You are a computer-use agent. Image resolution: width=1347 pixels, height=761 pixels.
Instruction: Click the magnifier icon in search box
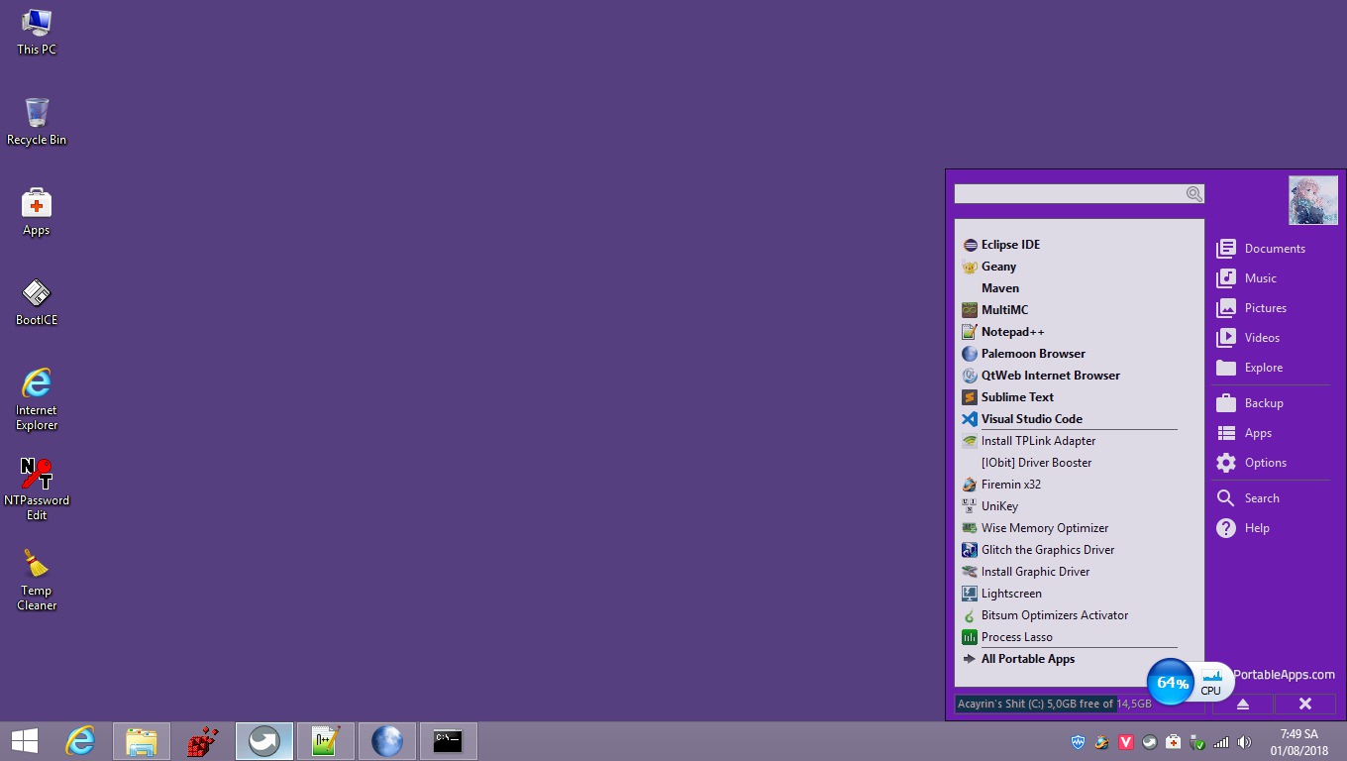(1193, 194)
